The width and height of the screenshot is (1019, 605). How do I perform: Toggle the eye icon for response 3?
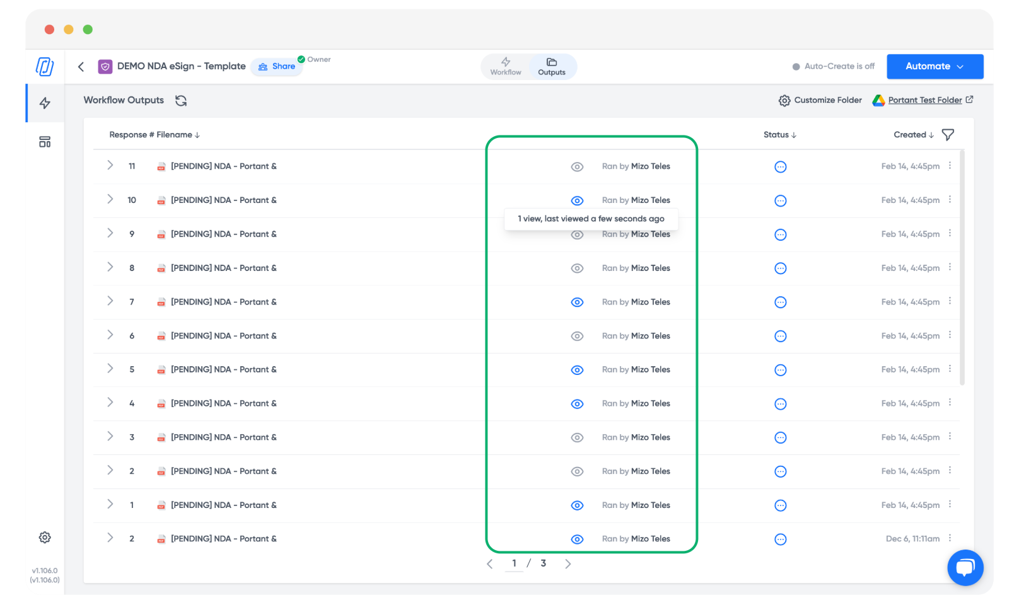click(577, 438)
